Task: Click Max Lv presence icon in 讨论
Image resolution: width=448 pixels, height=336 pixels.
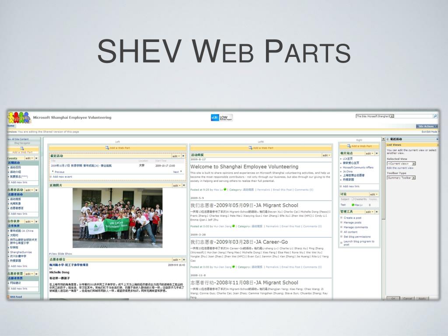Action: pyautogui.click(x=353, y=205)
